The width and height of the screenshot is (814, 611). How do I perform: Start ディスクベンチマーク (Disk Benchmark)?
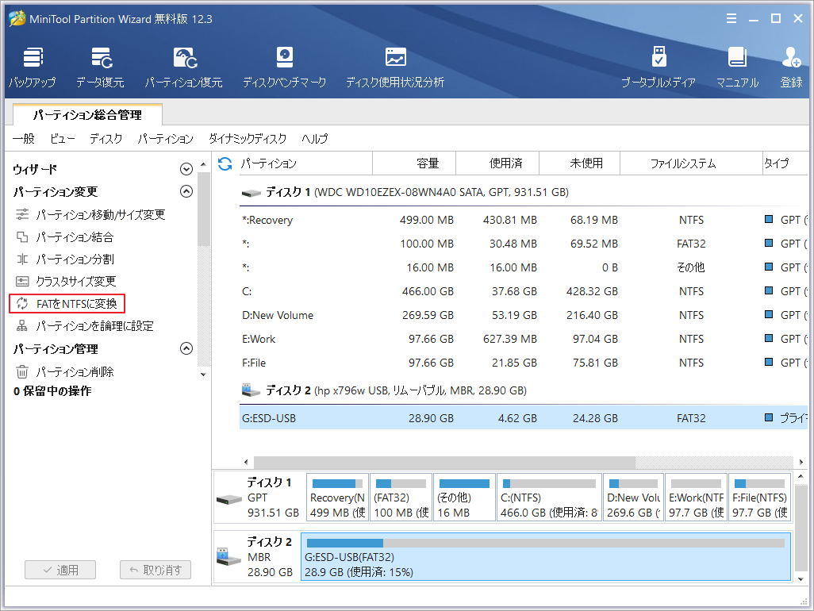[x=284, y=67]
